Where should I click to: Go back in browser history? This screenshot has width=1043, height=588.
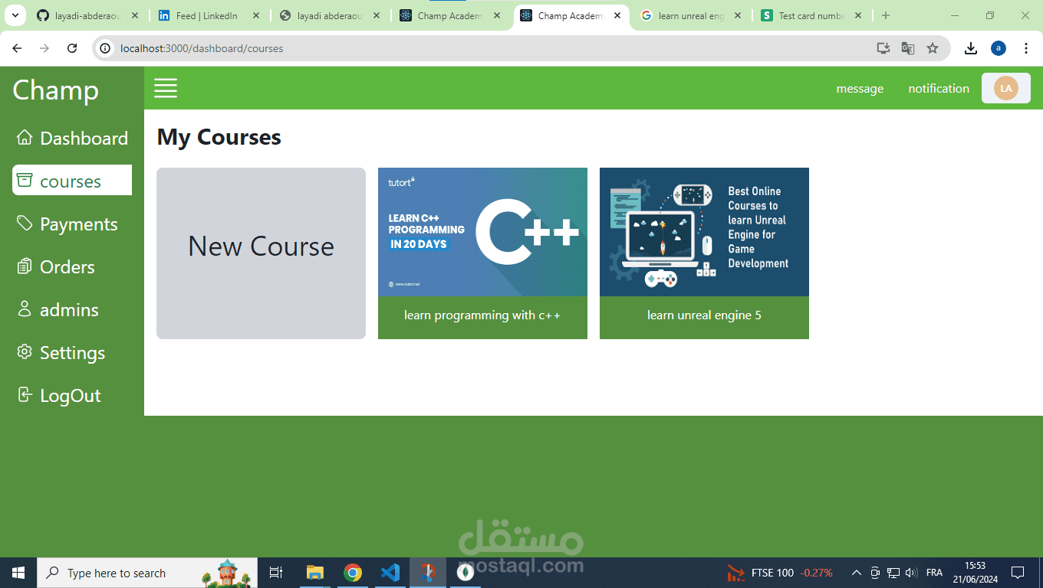17,48
